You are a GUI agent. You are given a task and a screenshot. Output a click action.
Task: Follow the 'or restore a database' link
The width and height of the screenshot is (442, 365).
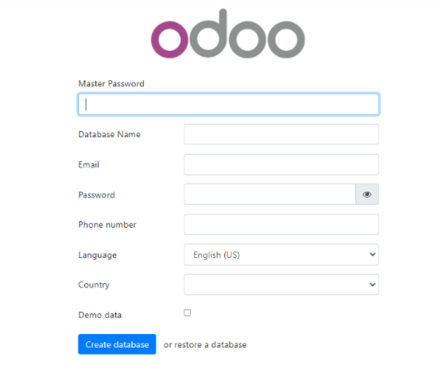pyautogui.click(x=205, y=344)
